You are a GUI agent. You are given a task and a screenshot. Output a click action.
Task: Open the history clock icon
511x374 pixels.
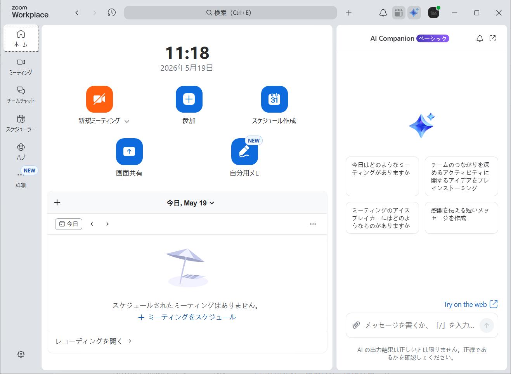[112, 13]
